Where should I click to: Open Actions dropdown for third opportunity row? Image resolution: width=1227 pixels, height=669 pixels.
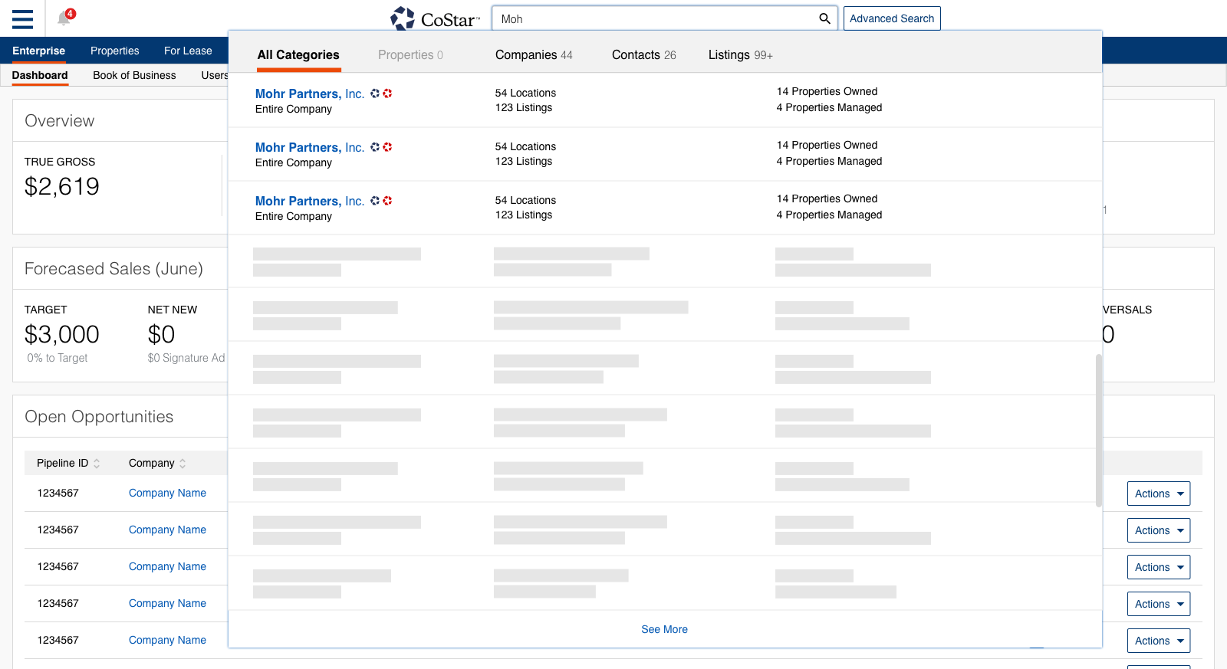(1159, 567)
